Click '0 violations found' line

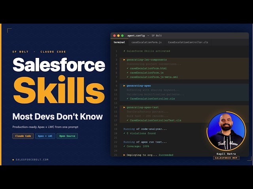(140, 133)
